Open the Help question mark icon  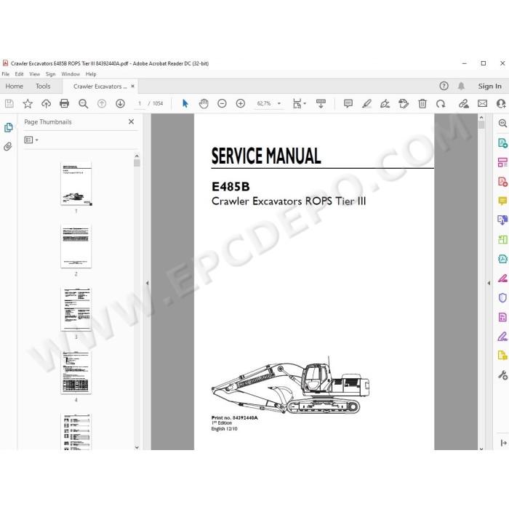pos(444,86)
